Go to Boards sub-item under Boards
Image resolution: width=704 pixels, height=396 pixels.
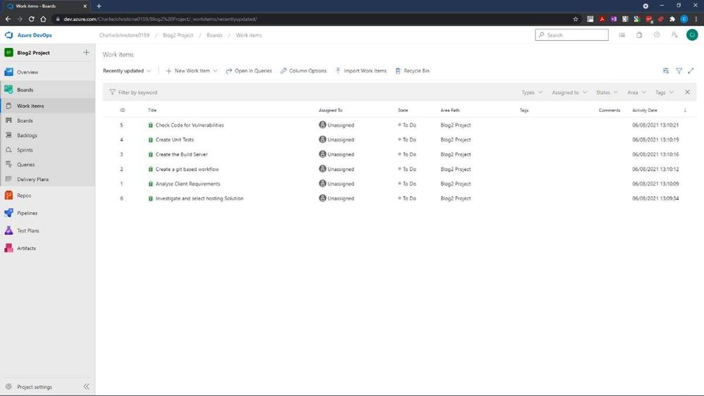[x=25, y=120]
